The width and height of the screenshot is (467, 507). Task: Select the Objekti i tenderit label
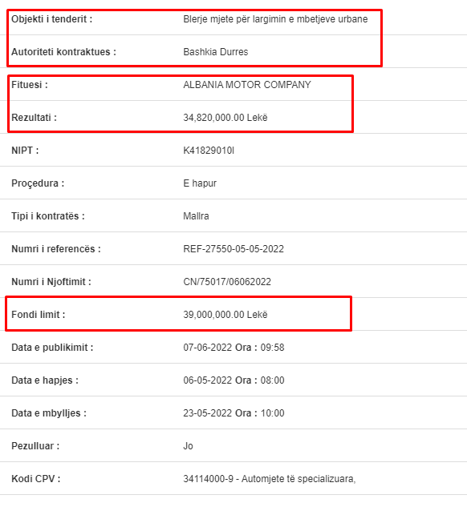pyautogui.click(x=52, y=19)
